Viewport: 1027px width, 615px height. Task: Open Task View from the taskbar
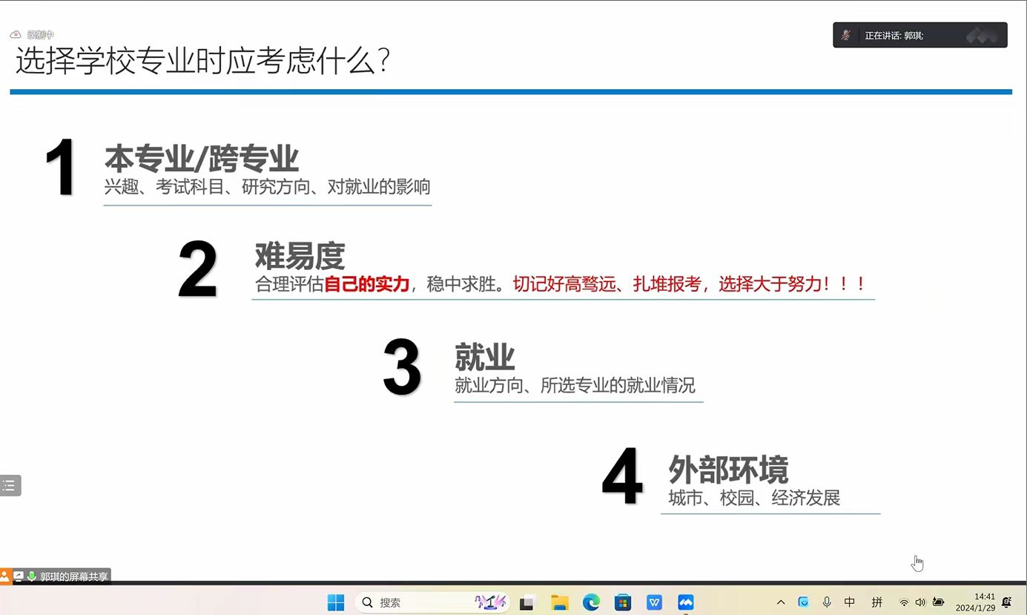[527, 602]
